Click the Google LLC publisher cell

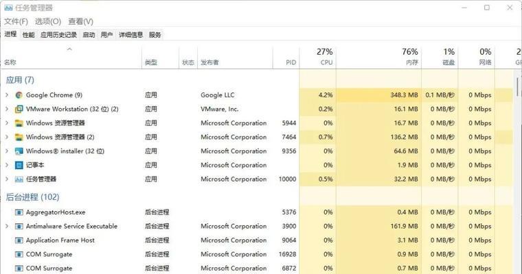(218, 95)
